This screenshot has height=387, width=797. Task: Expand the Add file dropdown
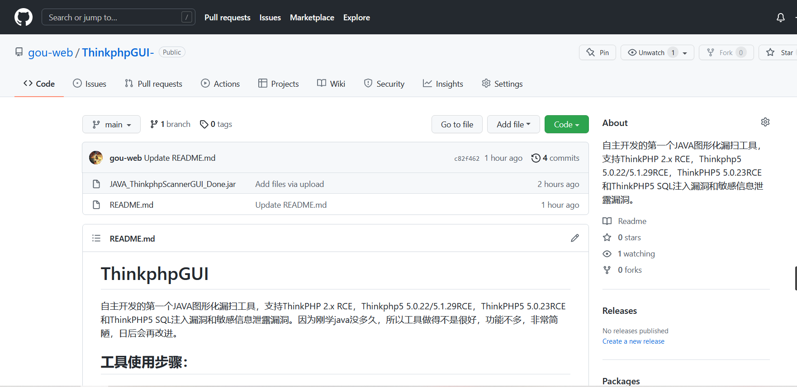click(513, 124)
